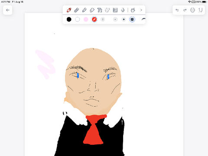Select the medium stroke size dot
Viewport: 208px width, 156px height.
123,19
